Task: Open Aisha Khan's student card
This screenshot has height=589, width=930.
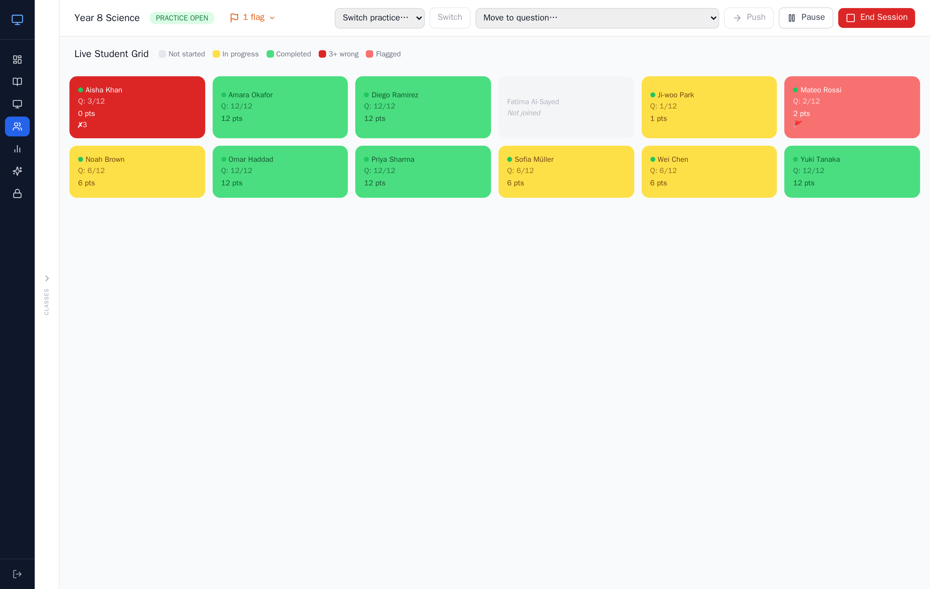Action: tap(137, 107)
